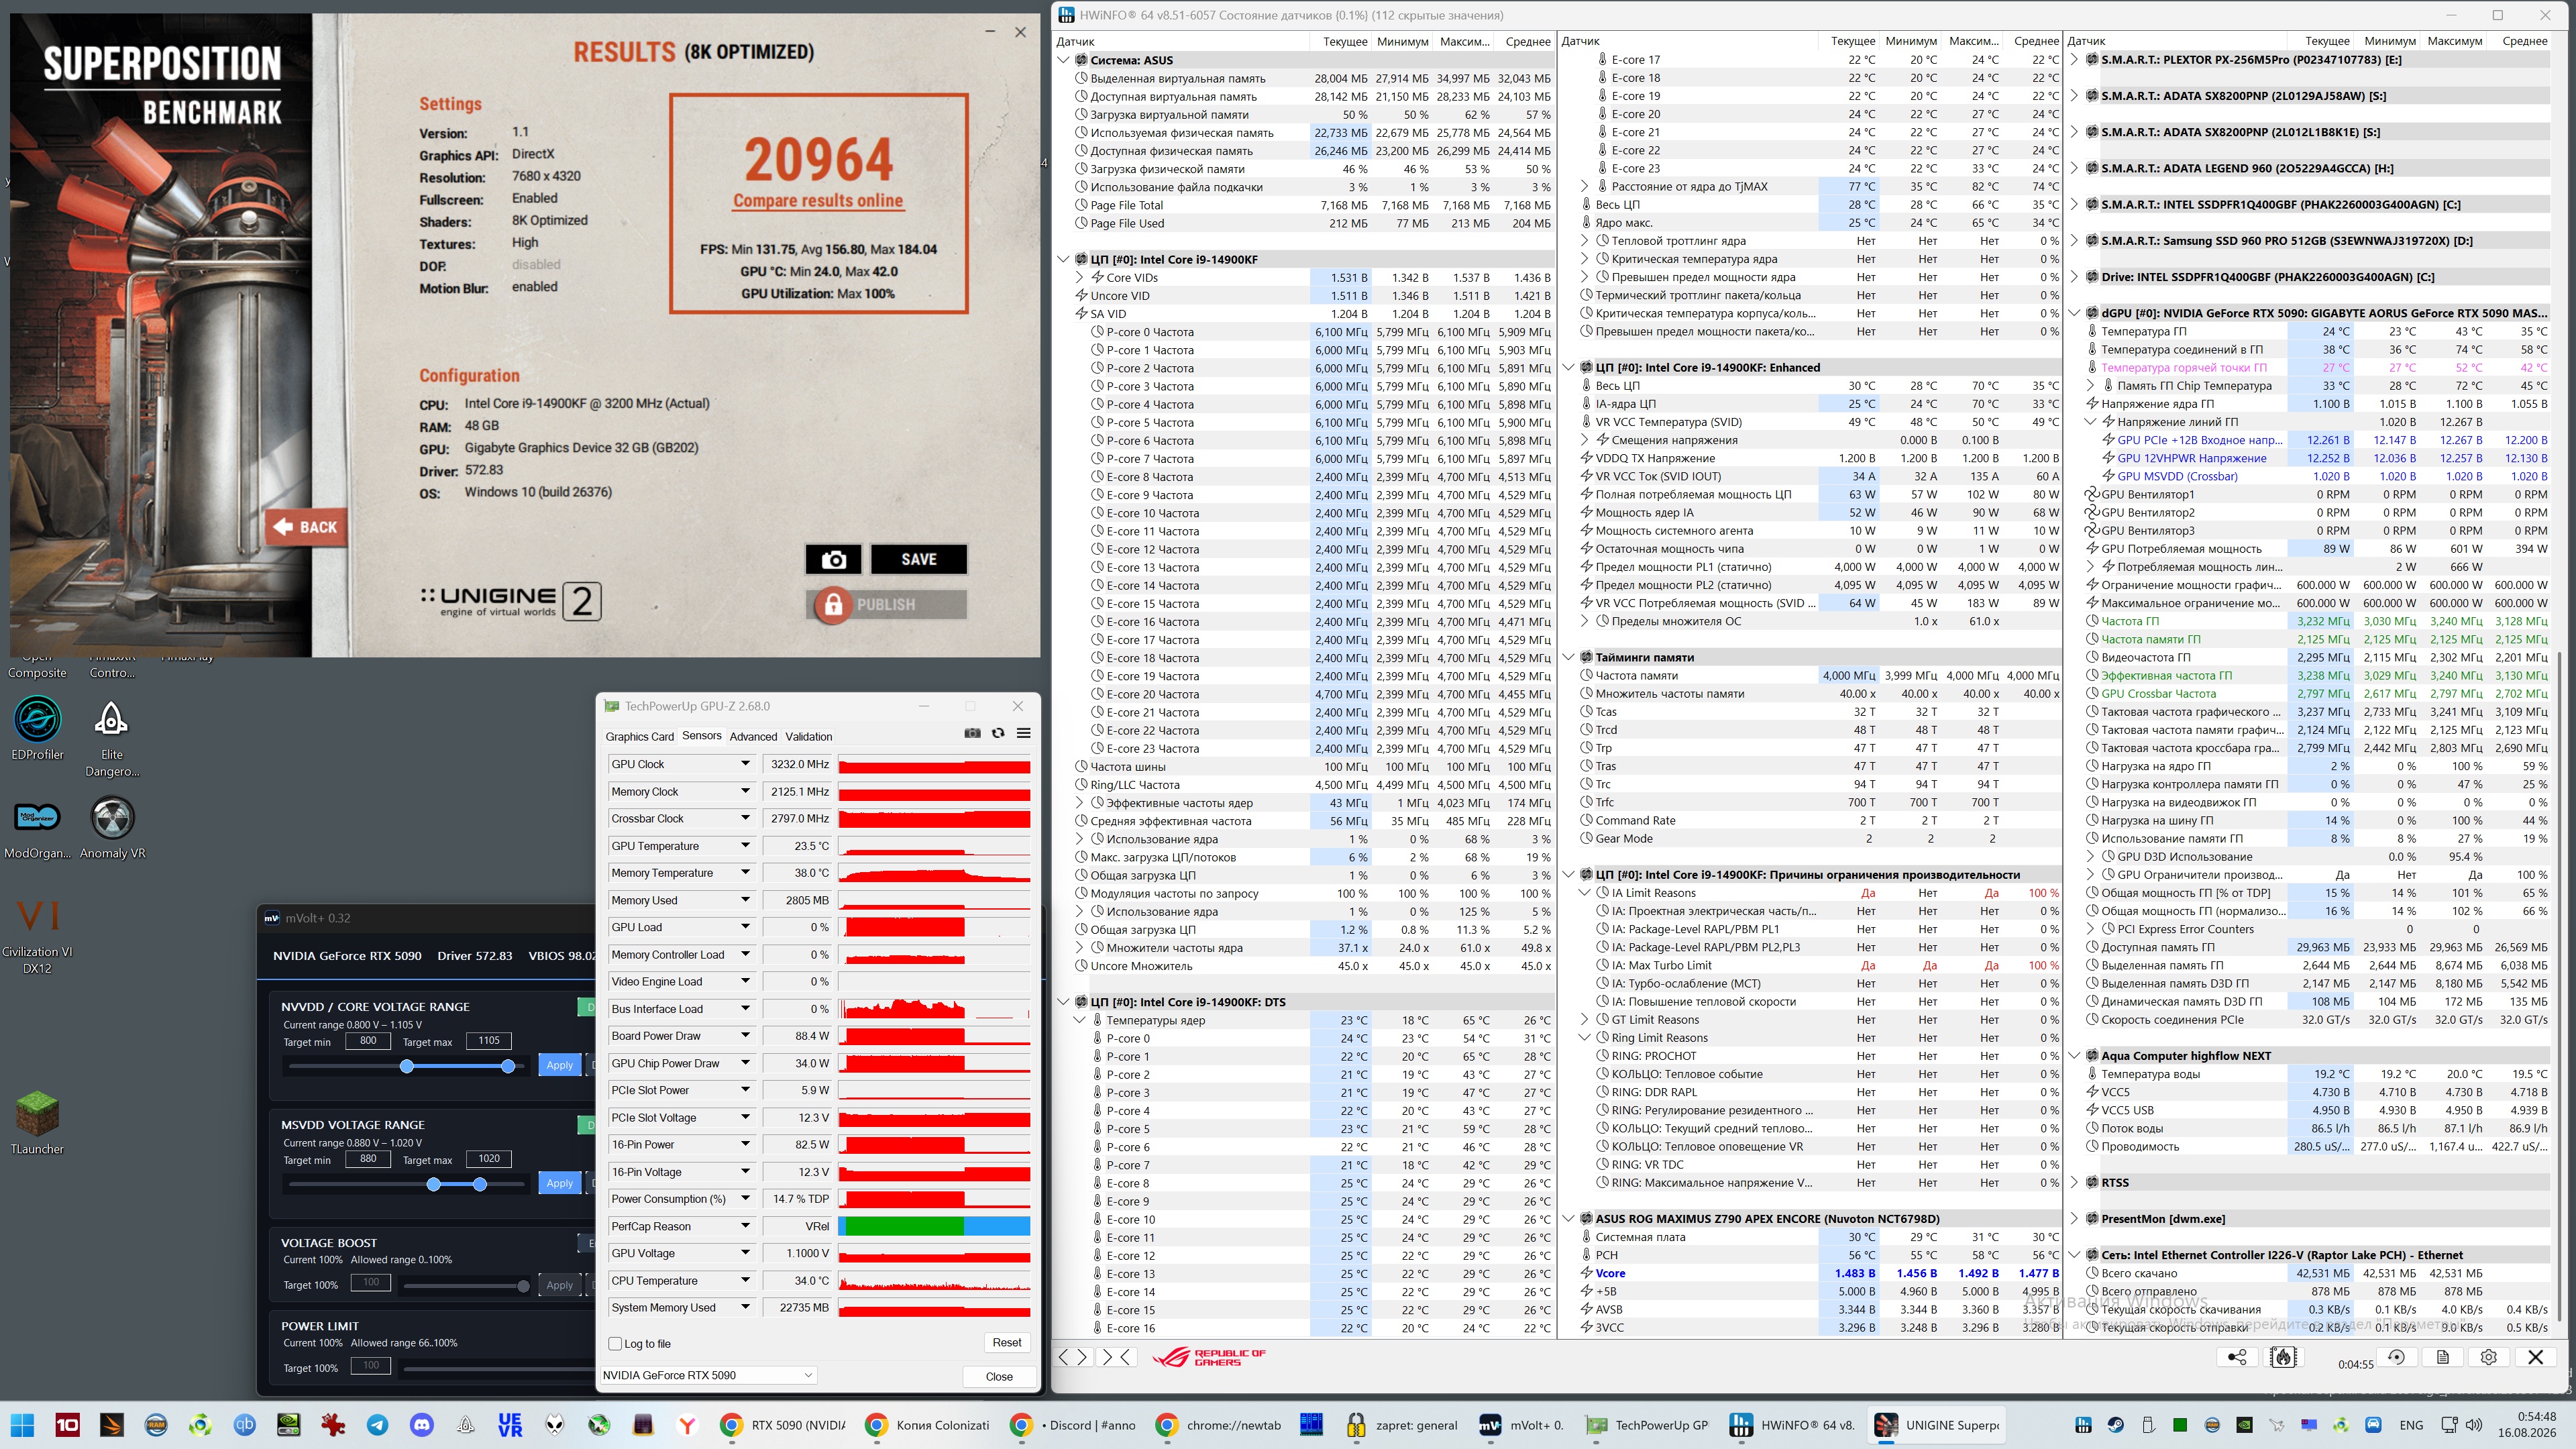Open HWiNFO logging document icon
The height and width of the screenshot is (1449, 2576).
click(x=2442, y=1357)
